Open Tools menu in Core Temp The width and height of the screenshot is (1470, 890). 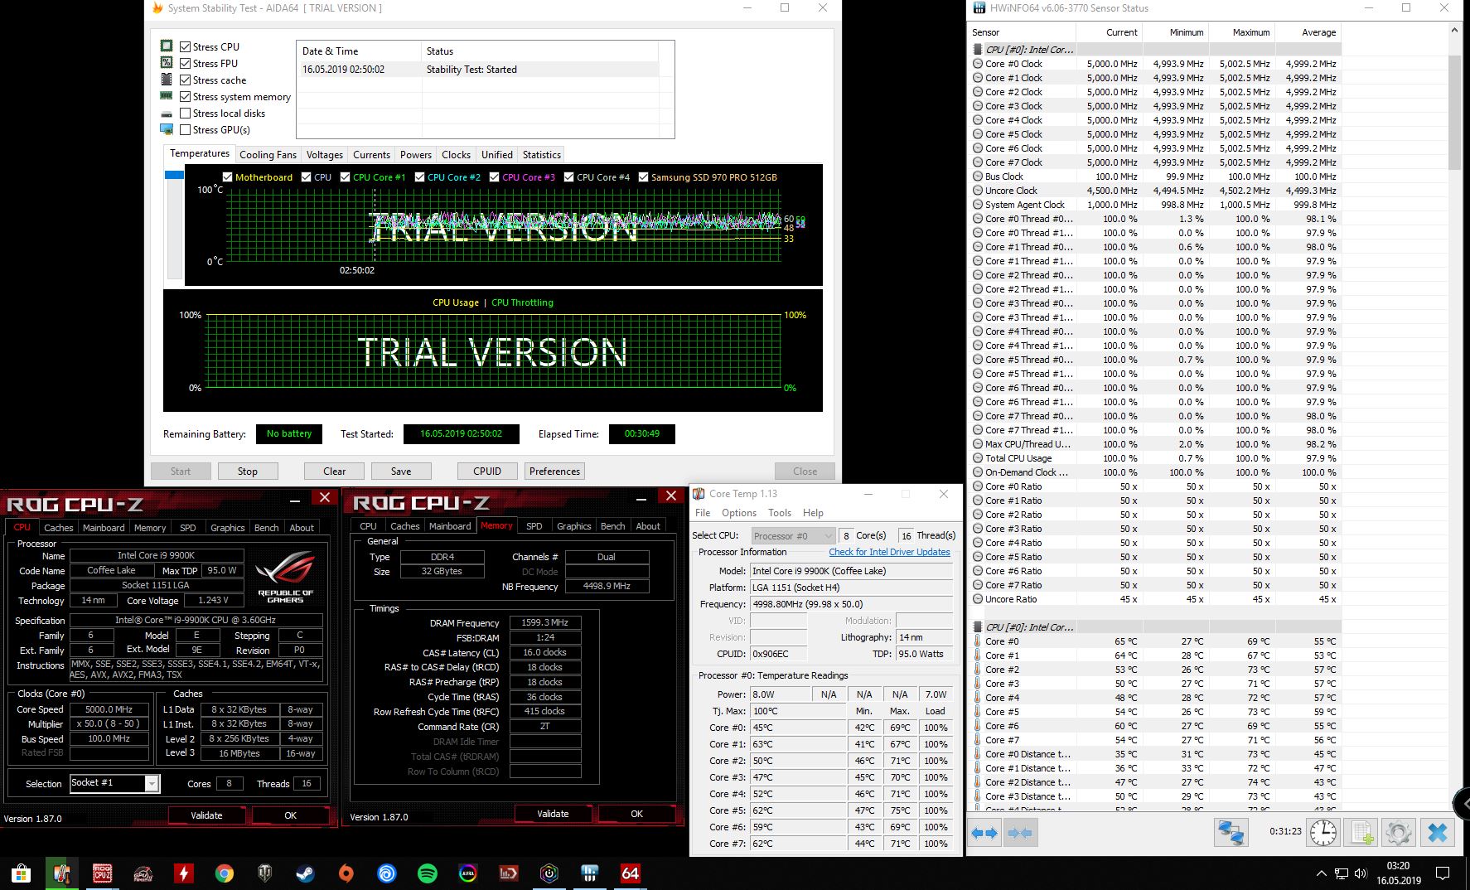tap(779, 513)
